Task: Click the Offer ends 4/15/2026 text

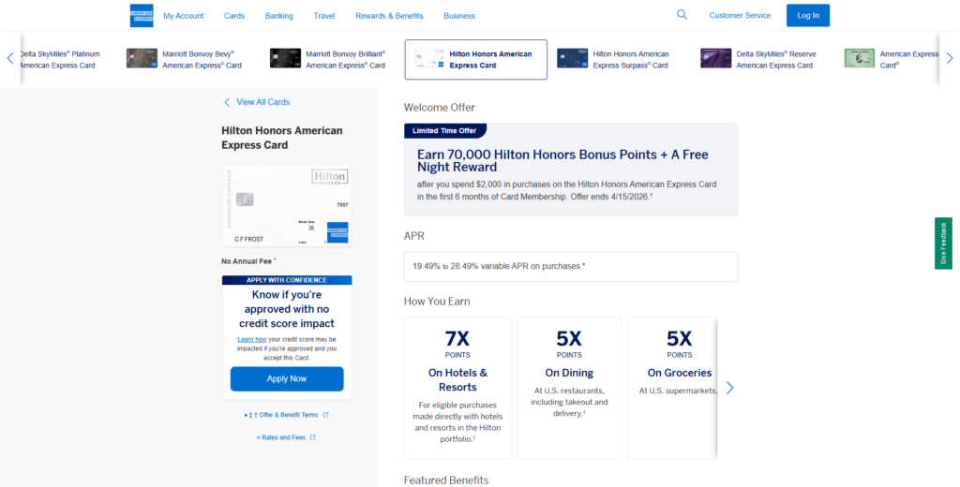Action: [613, 197]
